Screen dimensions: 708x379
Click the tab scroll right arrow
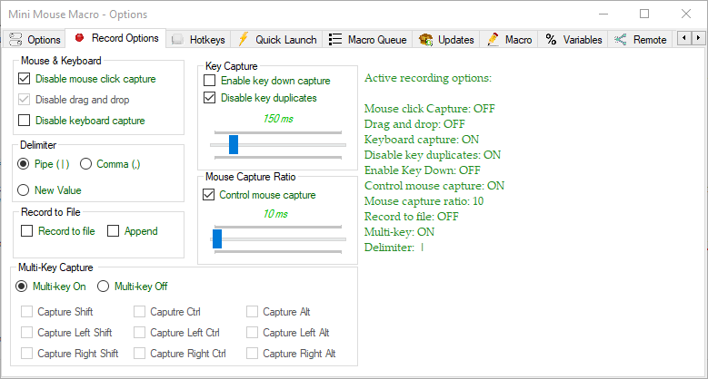click(x=699, y=38)
